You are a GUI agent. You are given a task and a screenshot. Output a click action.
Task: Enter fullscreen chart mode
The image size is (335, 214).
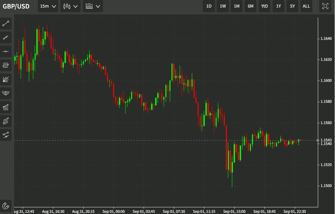click(325, 6)
